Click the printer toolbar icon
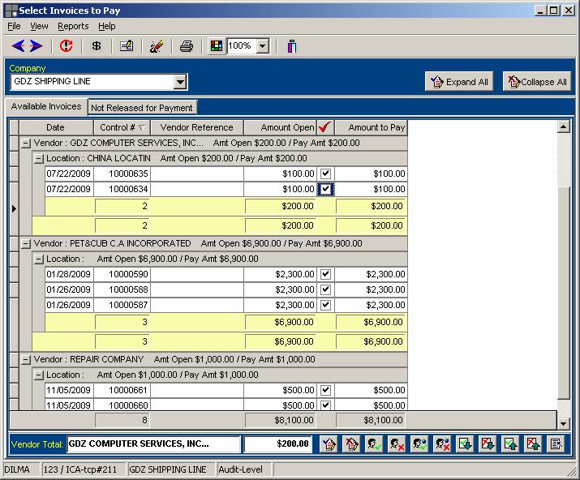580x480 pixels. (187, 46)
